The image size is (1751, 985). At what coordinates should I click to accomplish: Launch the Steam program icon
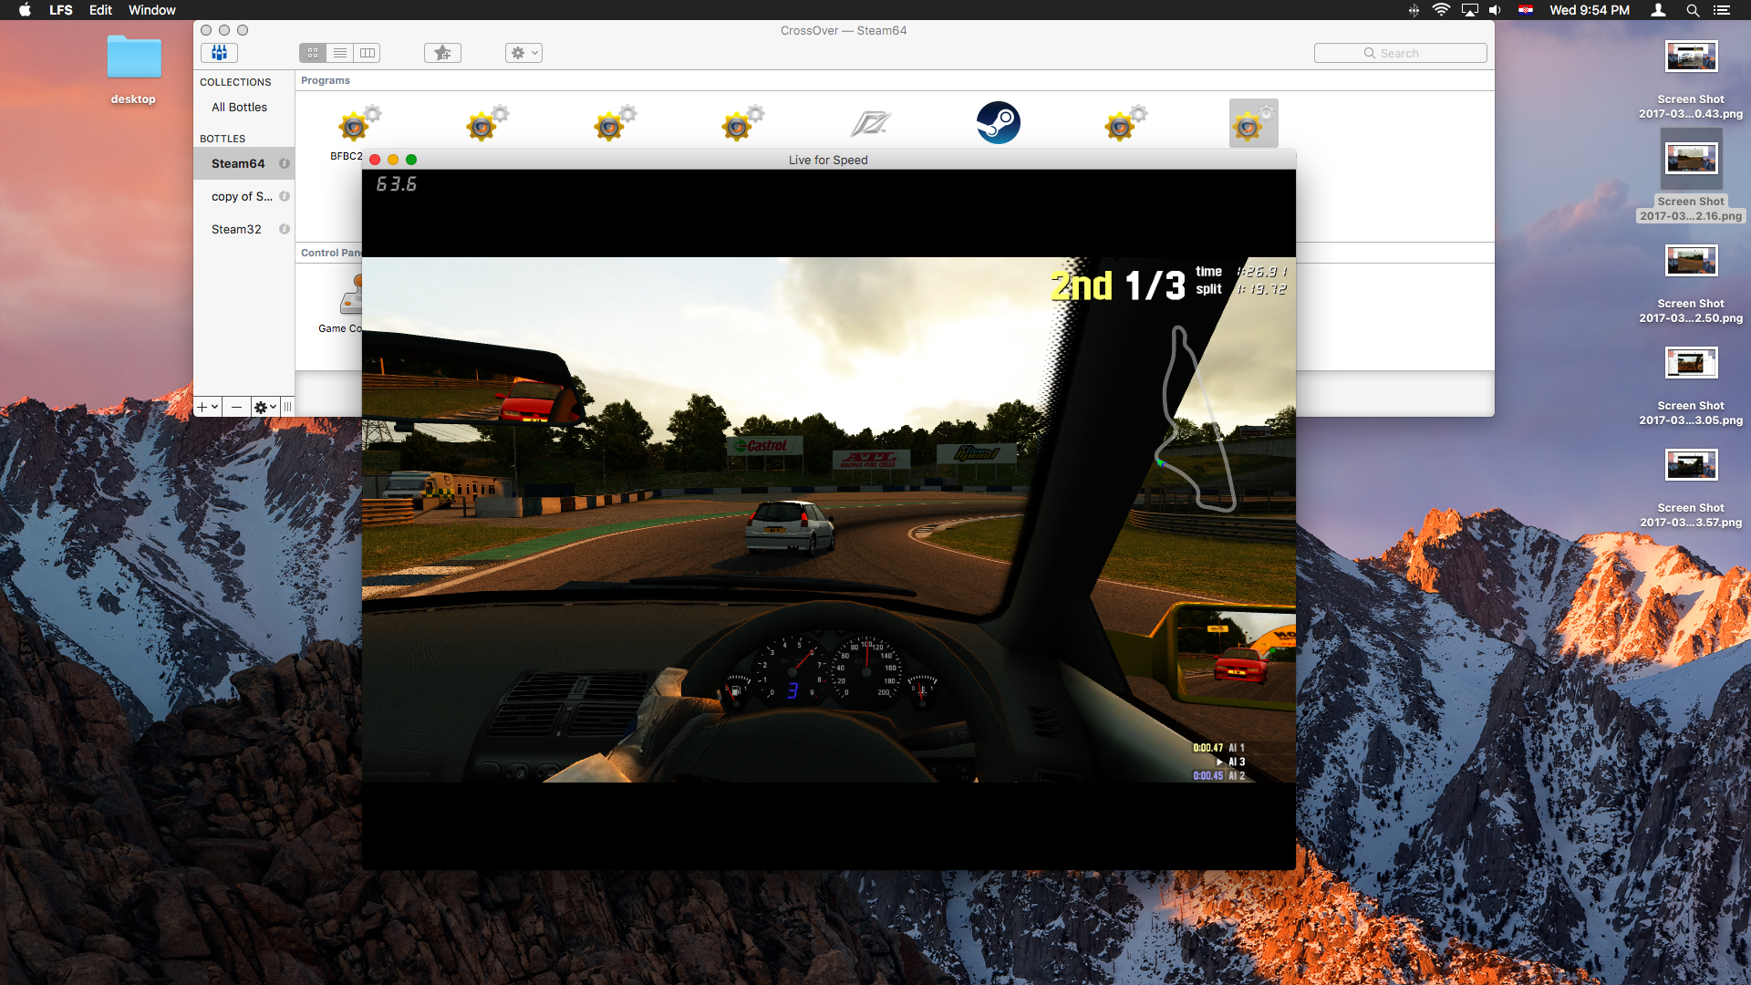coord(999,123)
